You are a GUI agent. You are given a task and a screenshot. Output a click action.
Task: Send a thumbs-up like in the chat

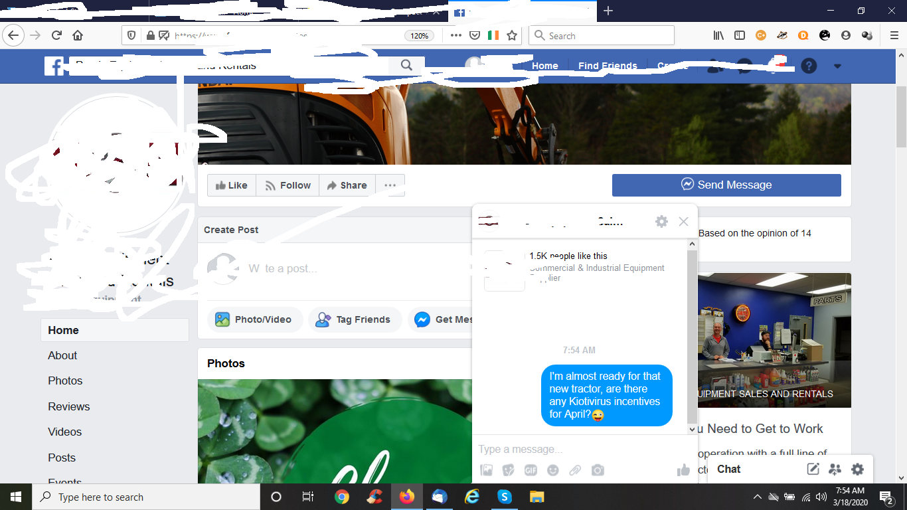pyautogui.click(x=683, y=470)
